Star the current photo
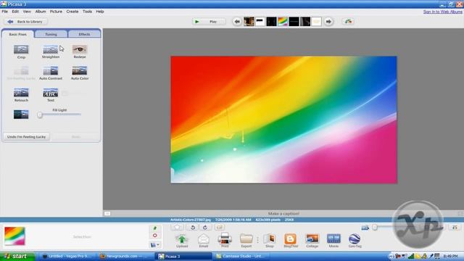 177,227
